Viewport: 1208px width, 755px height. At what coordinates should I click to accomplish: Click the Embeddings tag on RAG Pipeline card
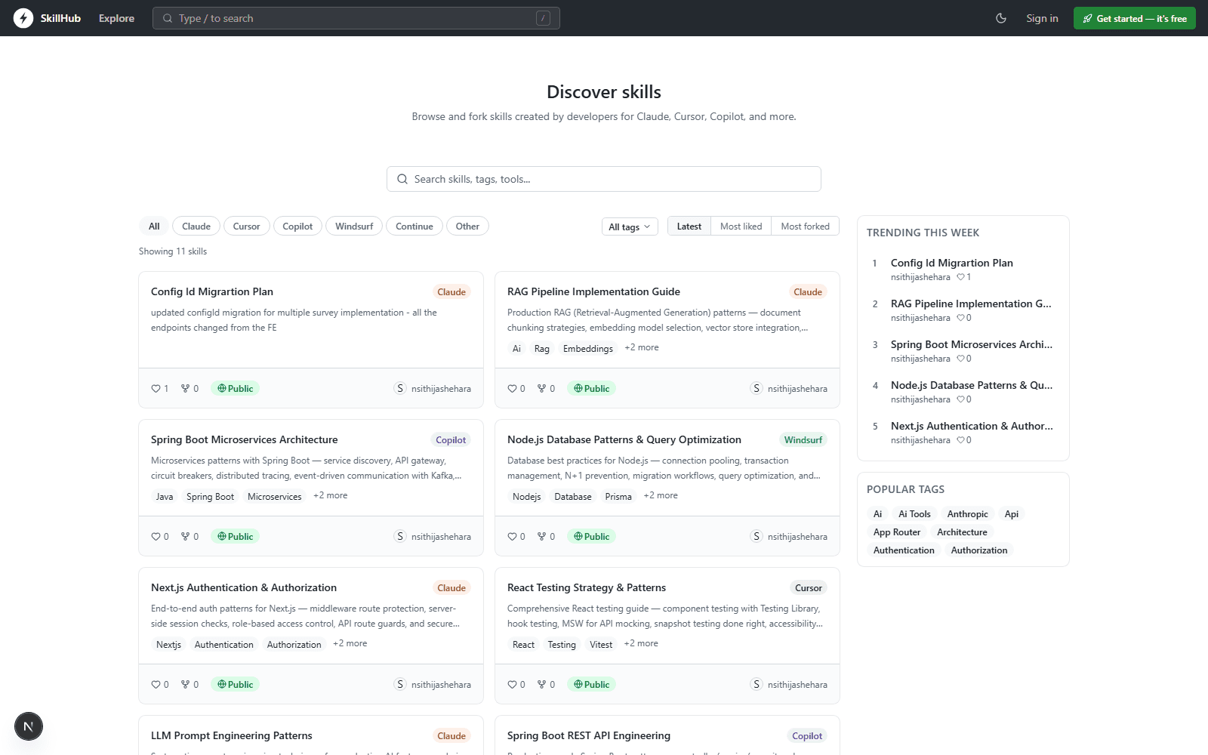588,348
